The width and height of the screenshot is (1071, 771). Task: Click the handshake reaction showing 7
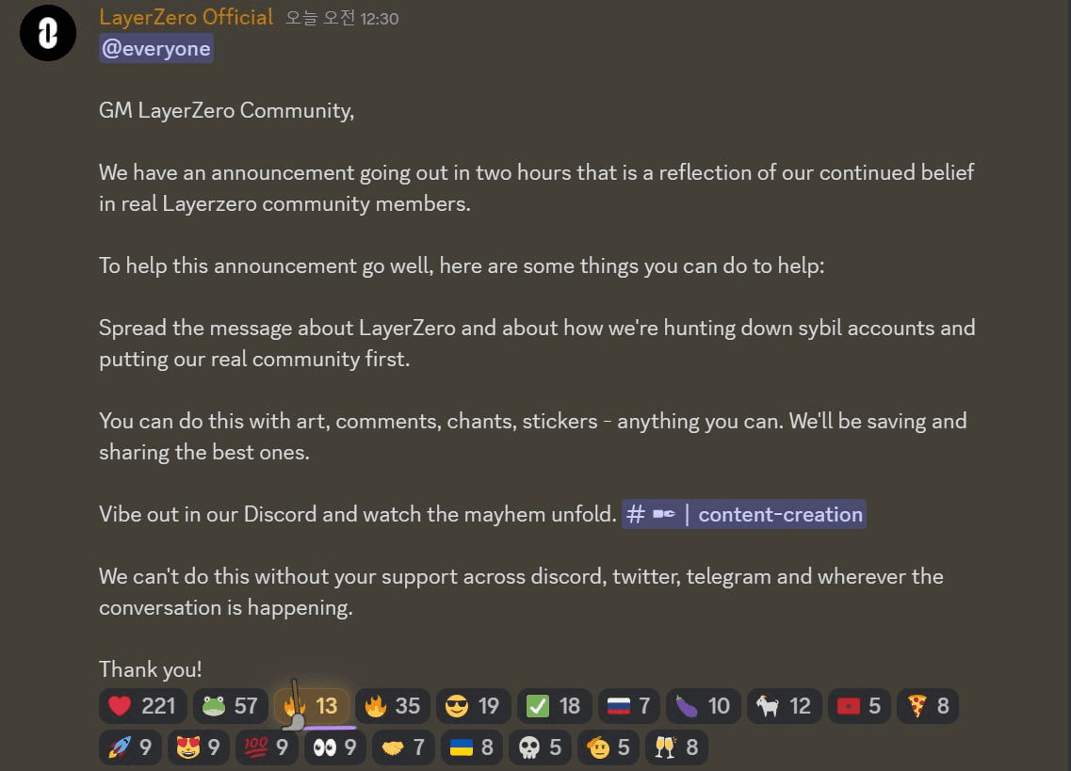[x=403, y=747]
